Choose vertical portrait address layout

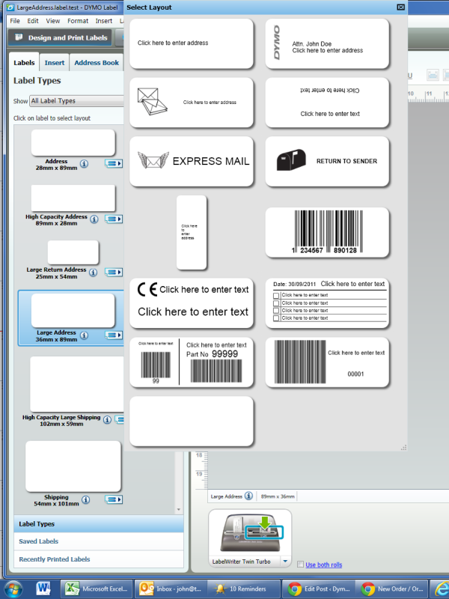[192, 232]
